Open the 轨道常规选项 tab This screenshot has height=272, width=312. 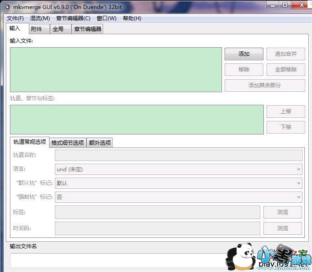point(30,142)
